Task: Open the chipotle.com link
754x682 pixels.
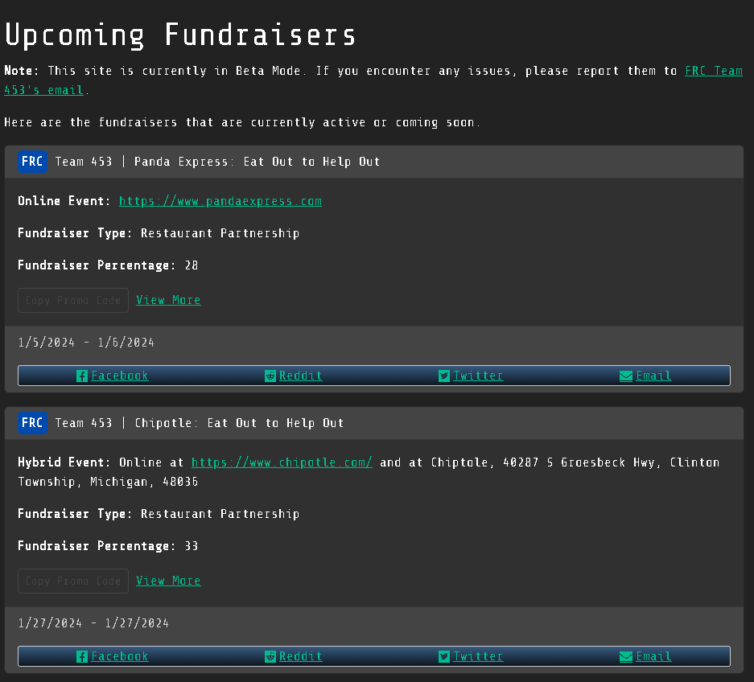Action: coord(282,462)
